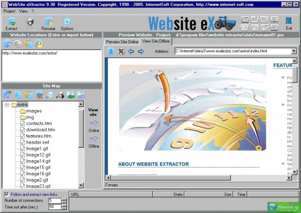Screen dimensions: 301x213
Task: Click the first layout icon in the bottom row
Action: point(245,28)
